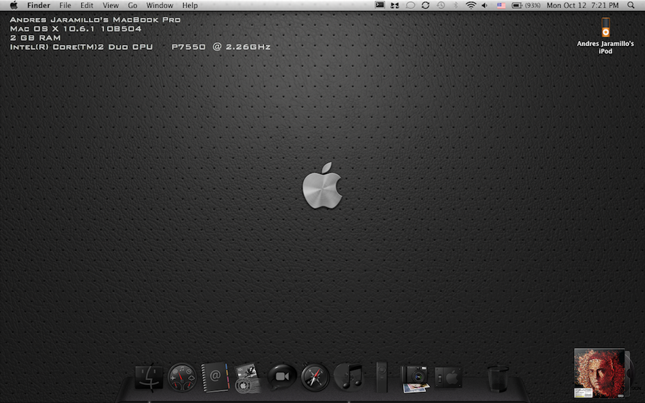This screenshot has width=645, height=403.
Task: Open the US flag input menu
Action: (501, 5)
